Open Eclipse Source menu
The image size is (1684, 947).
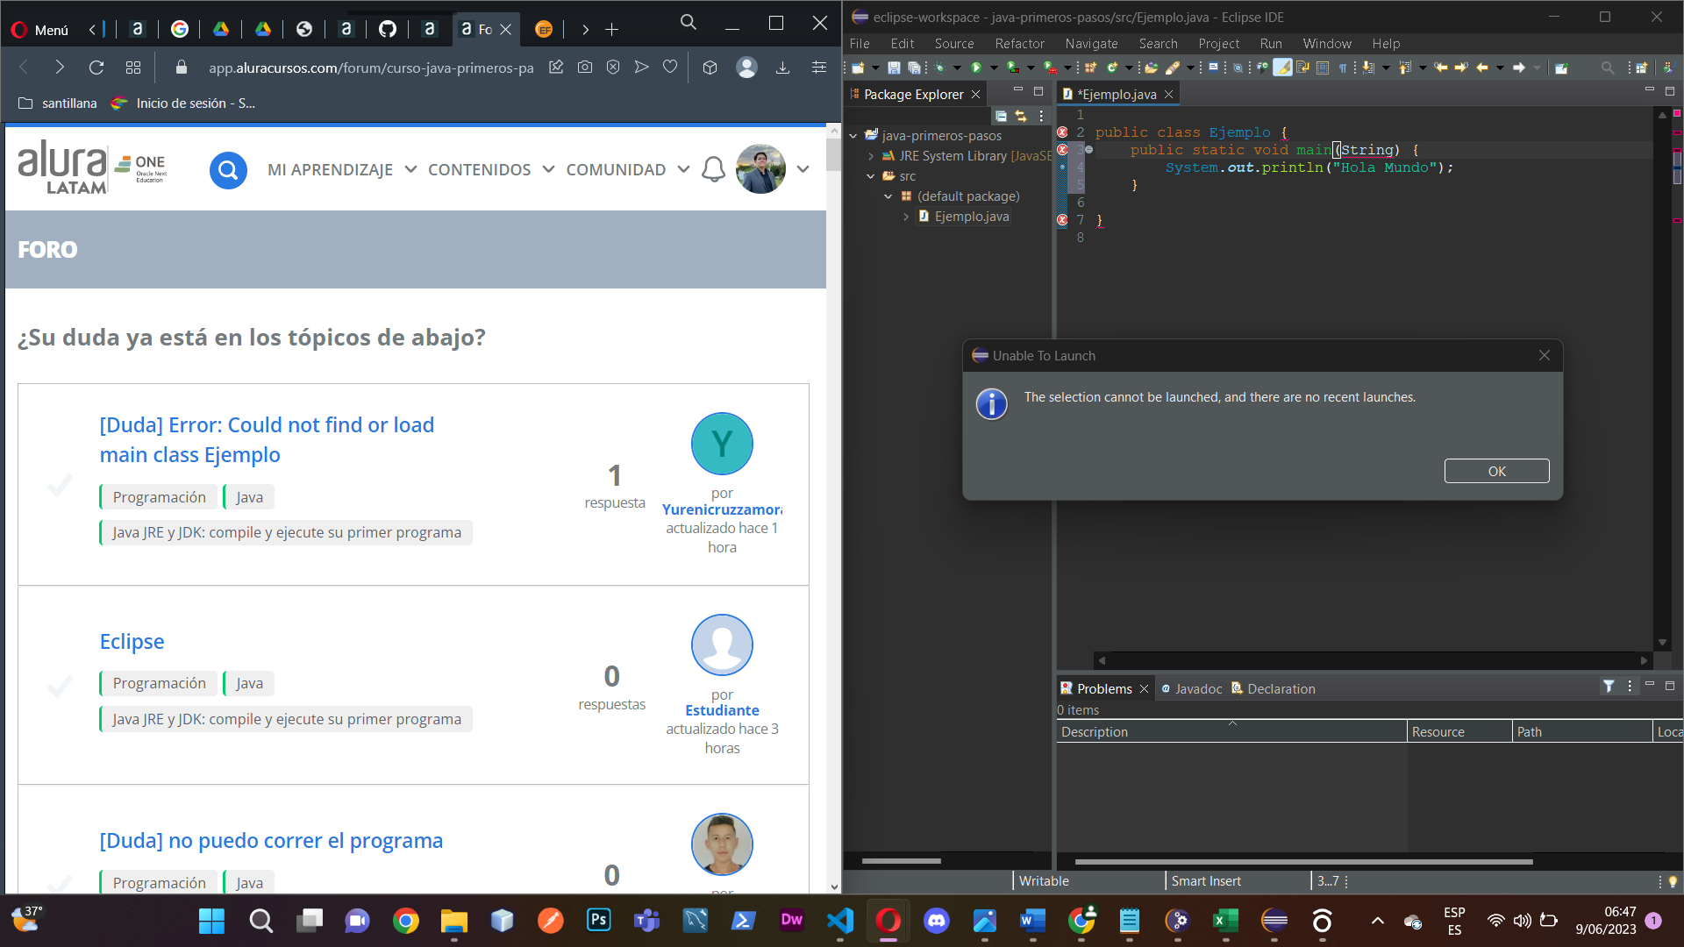(954, 43)
